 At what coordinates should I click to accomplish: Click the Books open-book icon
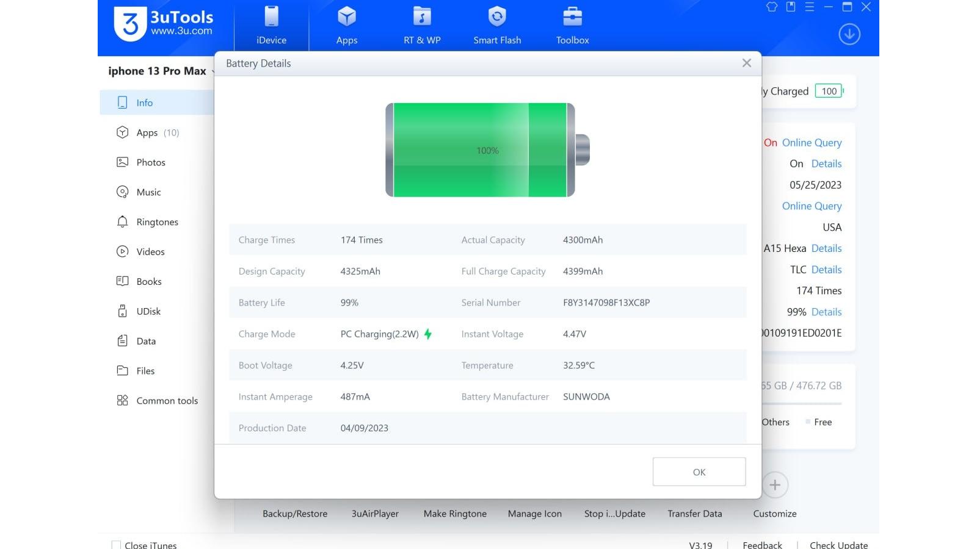(122, 281)
